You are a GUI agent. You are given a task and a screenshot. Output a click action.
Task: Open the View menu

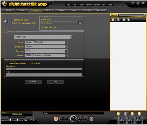click(82, 5)
